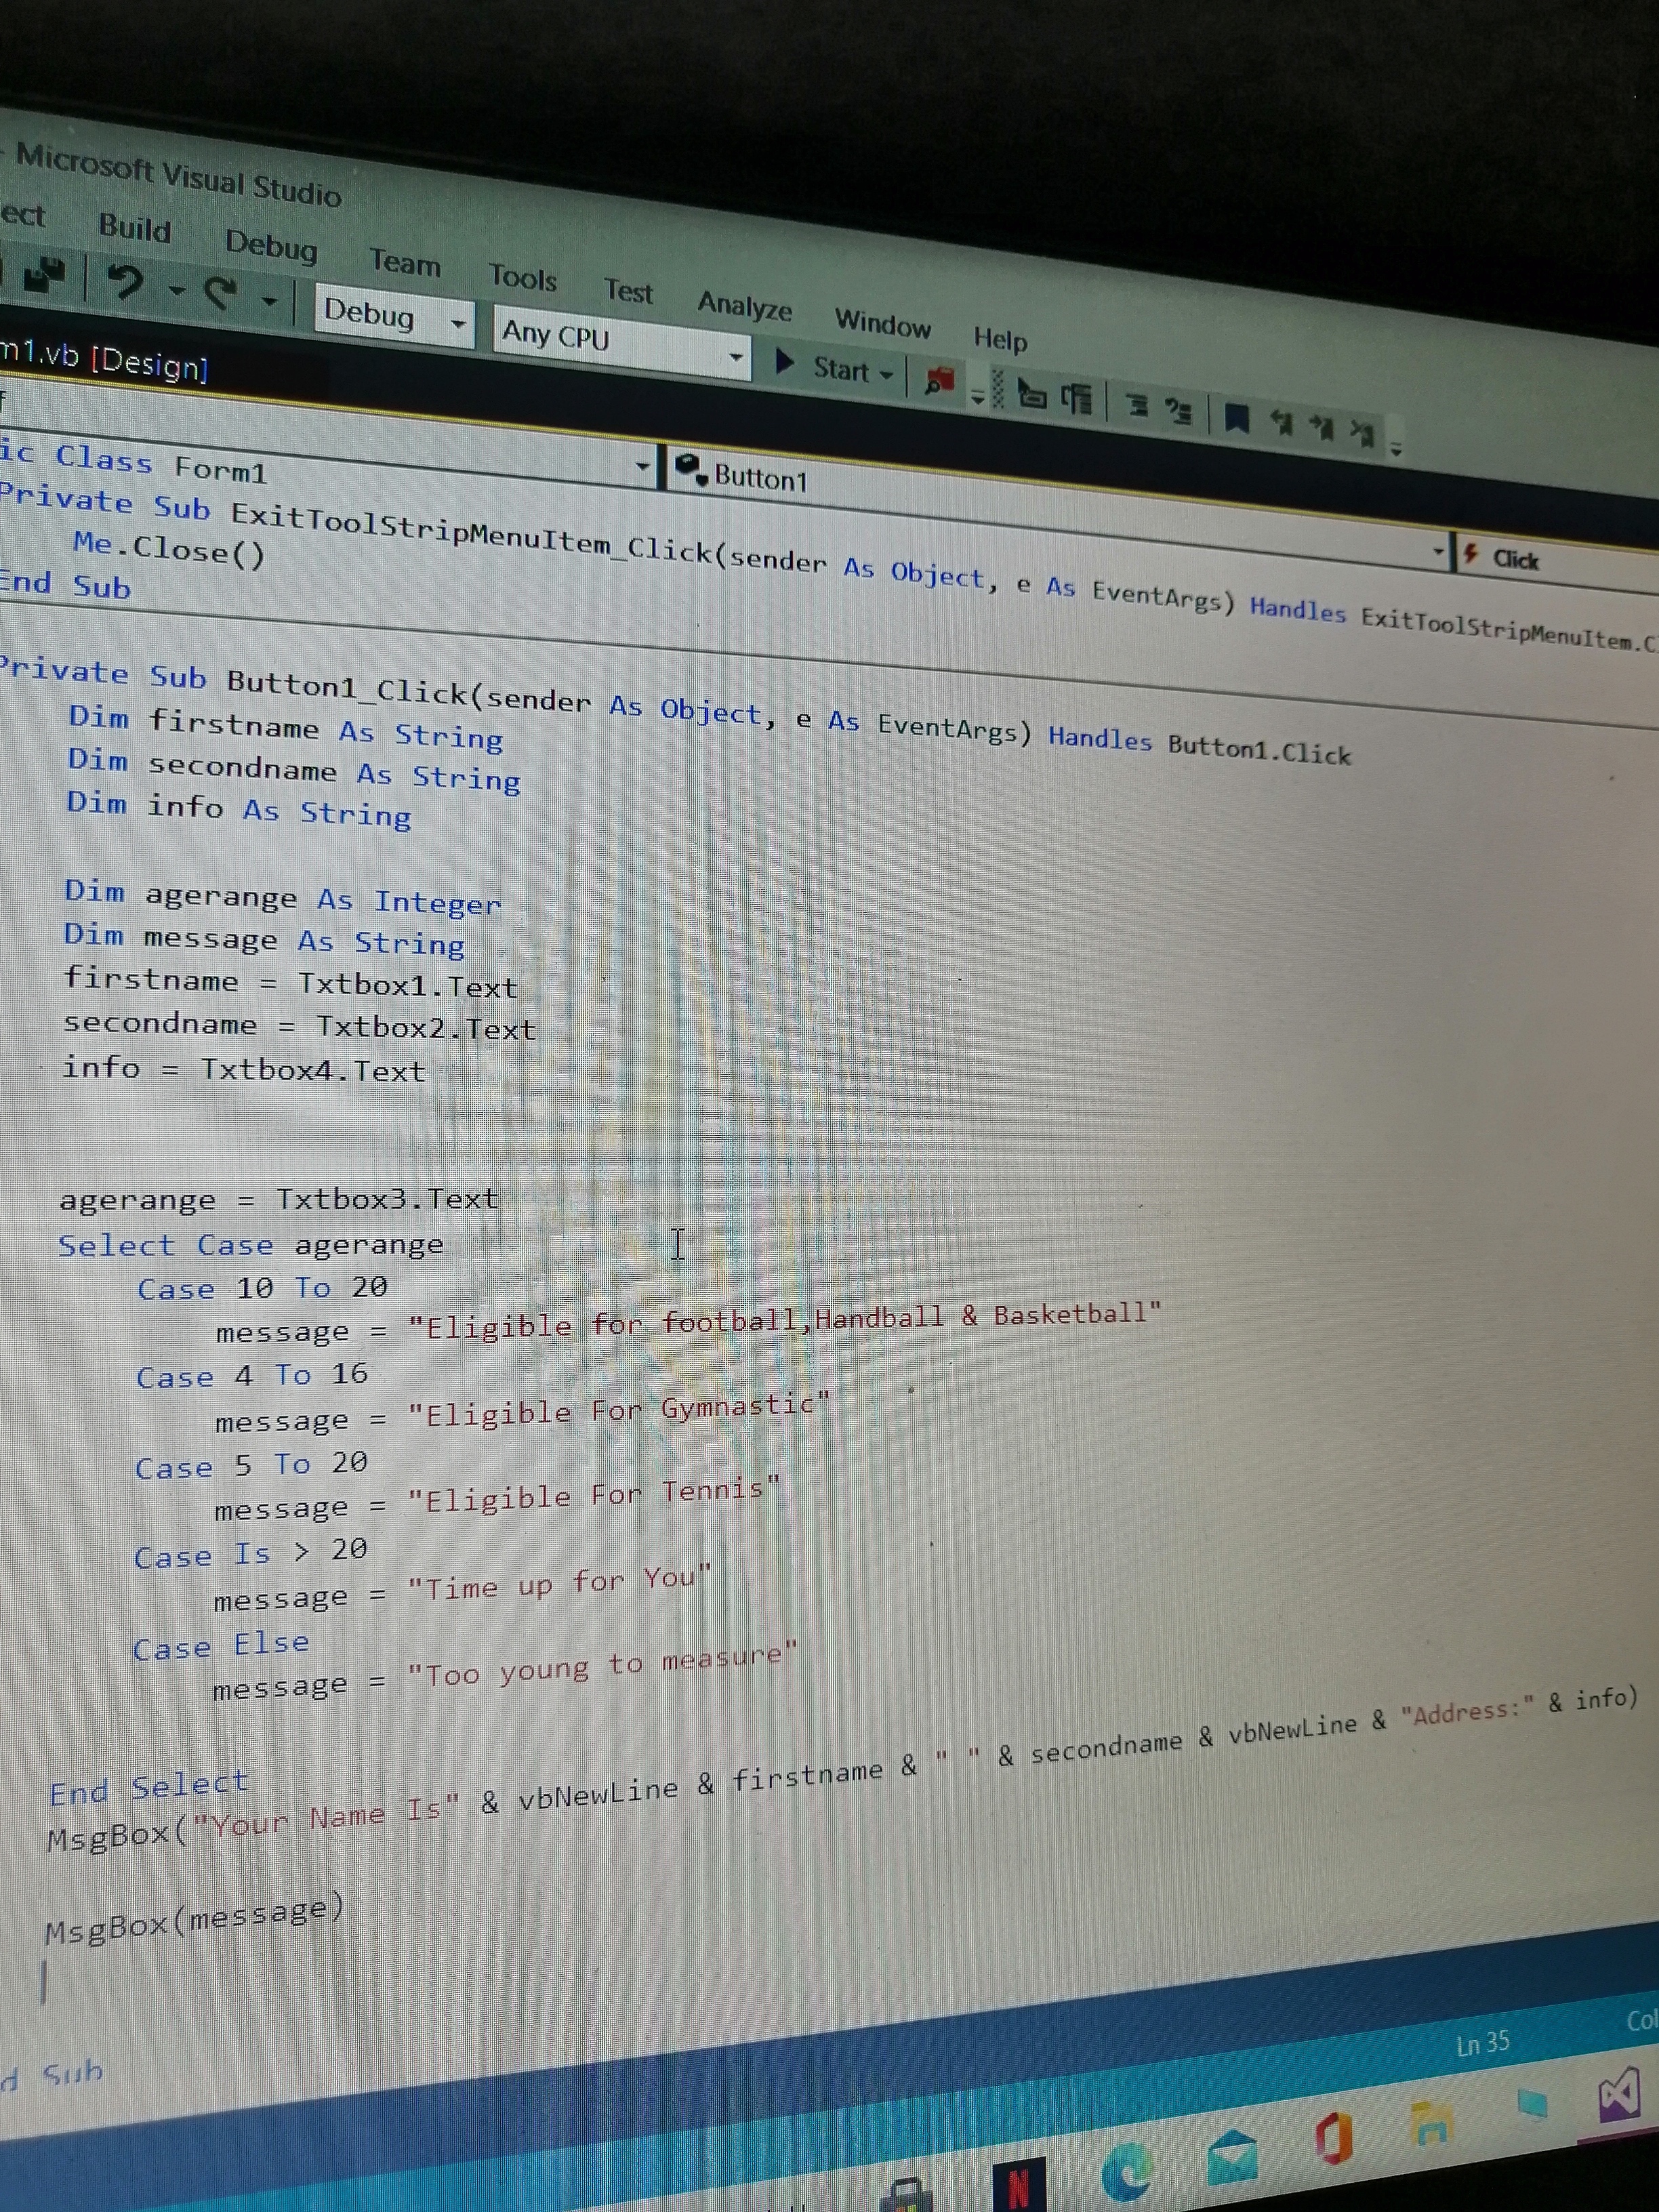Open the Any CPU platform dropdown
Screen dimensions: 1659x2212
[x=622, y=341]
